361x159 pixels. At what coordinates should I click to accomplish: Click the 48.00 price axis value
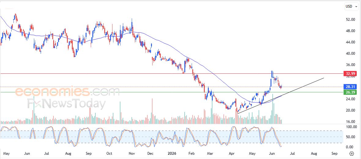350,31
